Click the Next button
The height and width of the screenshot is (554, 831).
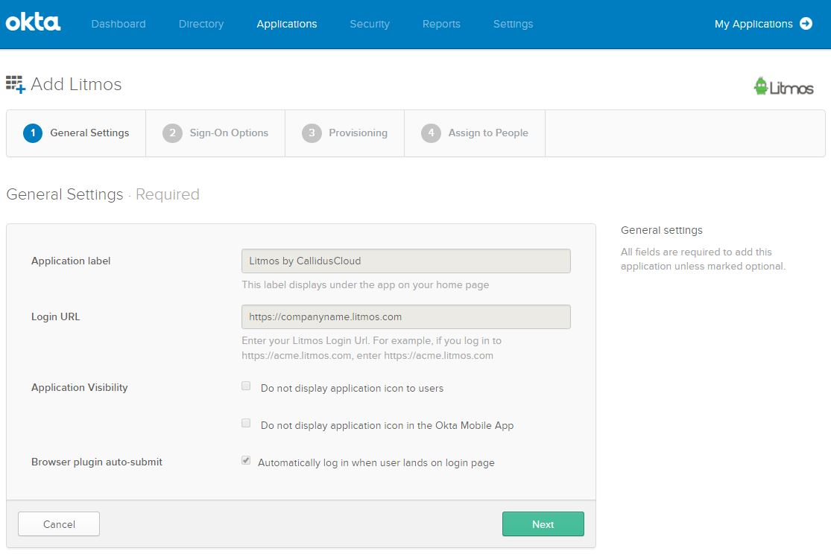543,523
